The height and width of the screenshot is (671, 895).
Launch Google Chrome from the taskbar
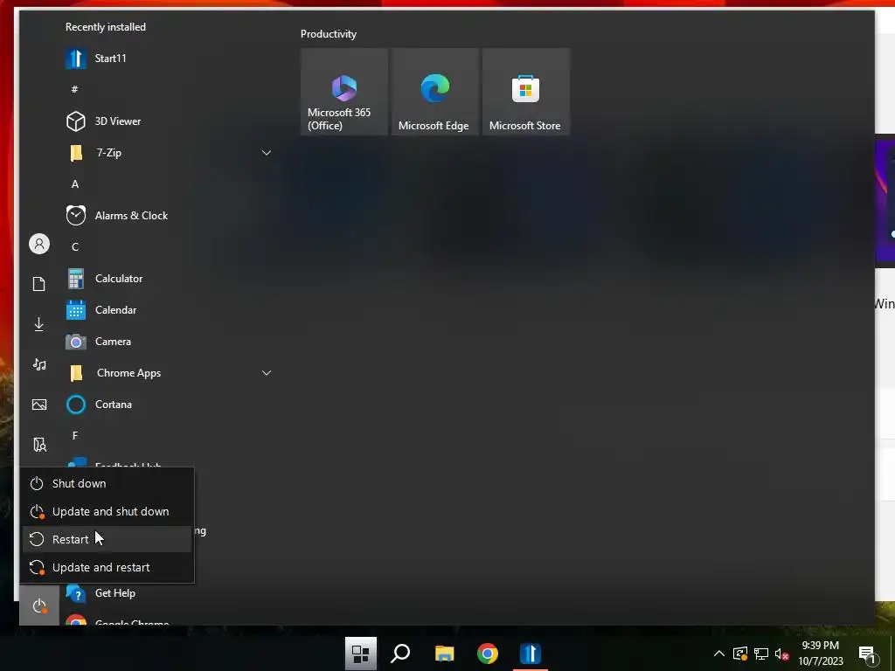488,654
